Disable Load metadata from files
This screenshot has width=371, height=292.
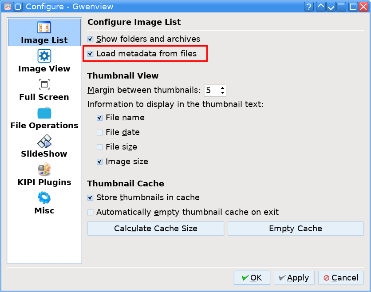click(x=91, y=54)
